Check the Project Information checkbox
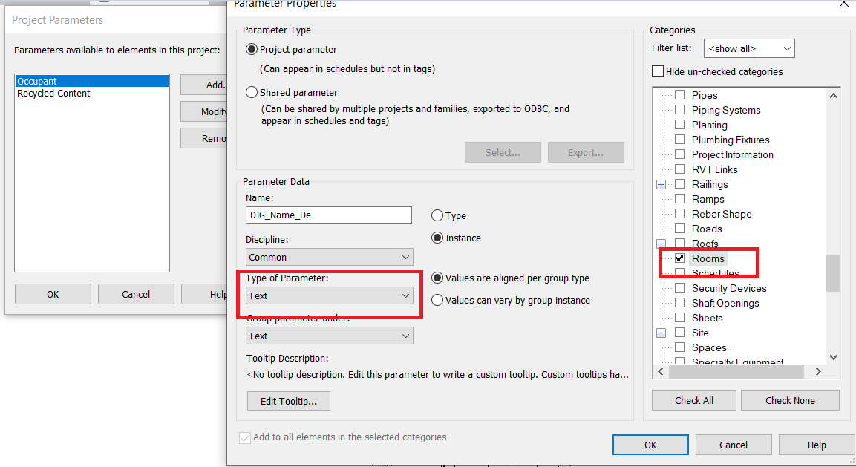Screen dimensions: 856x467 [x=679, y=154]
